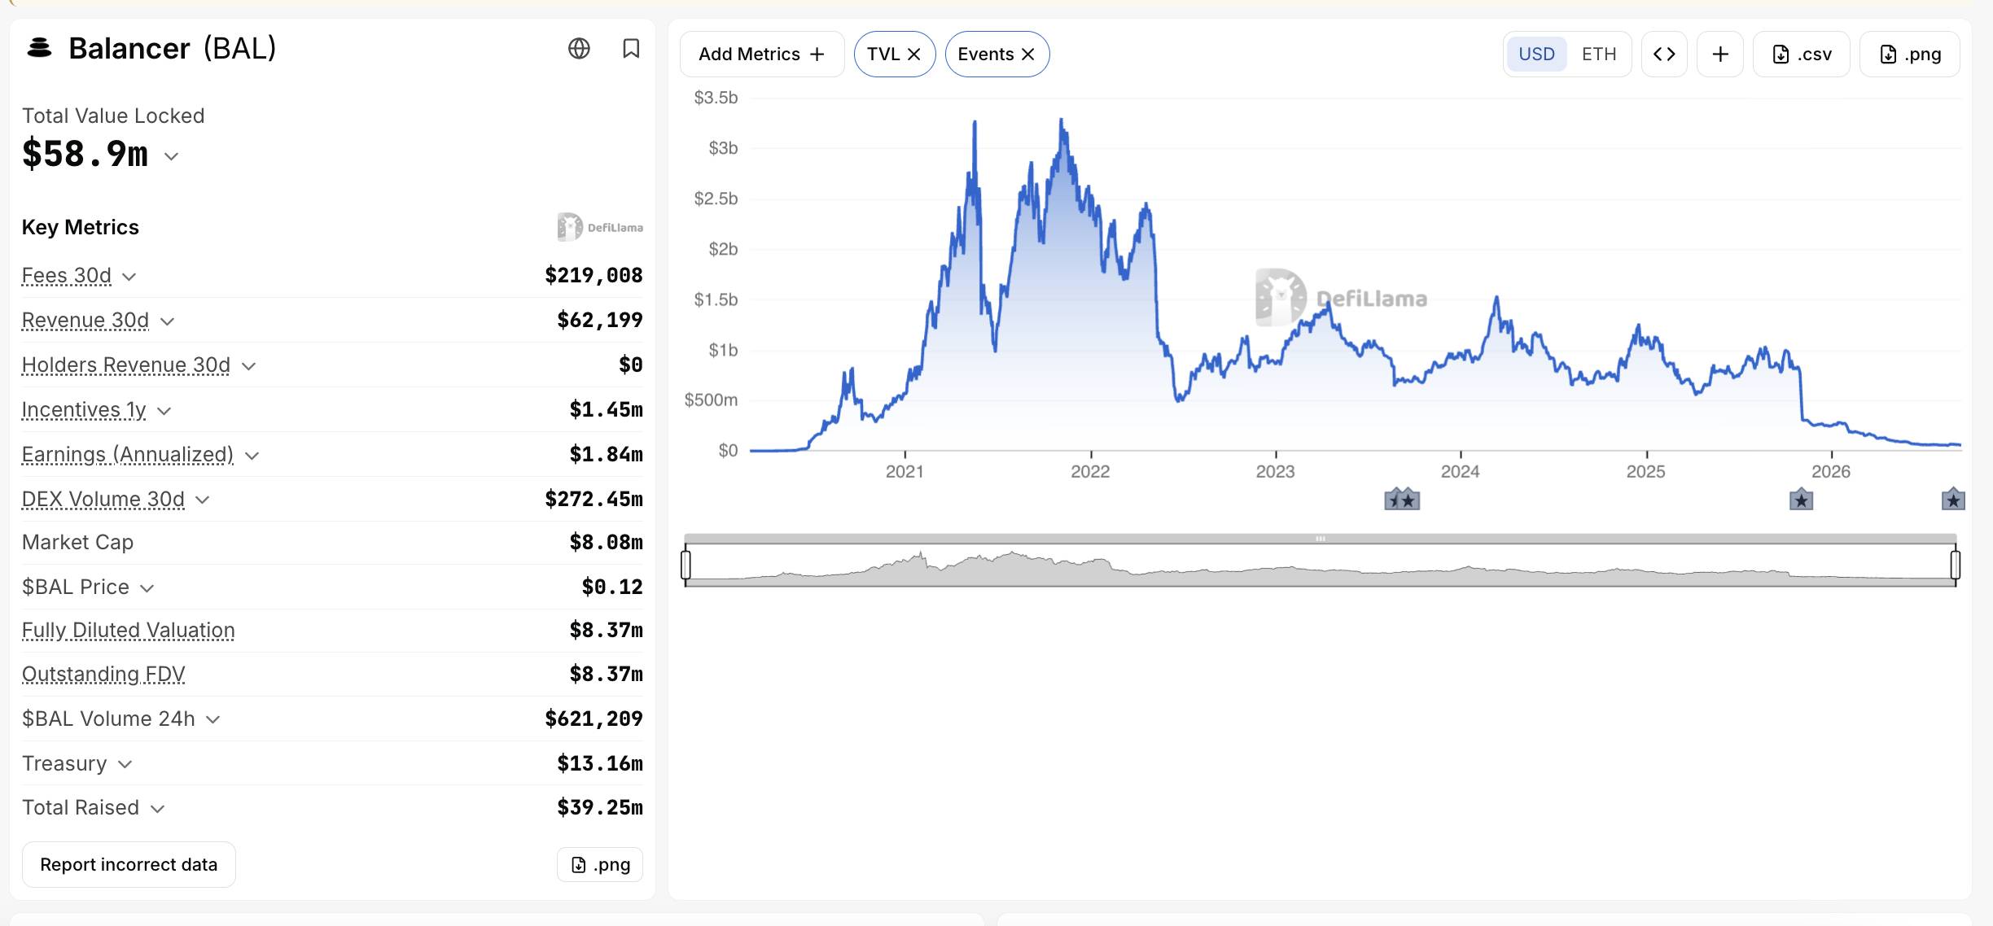Download chart as .png in toolbar

pos(1910,55)
